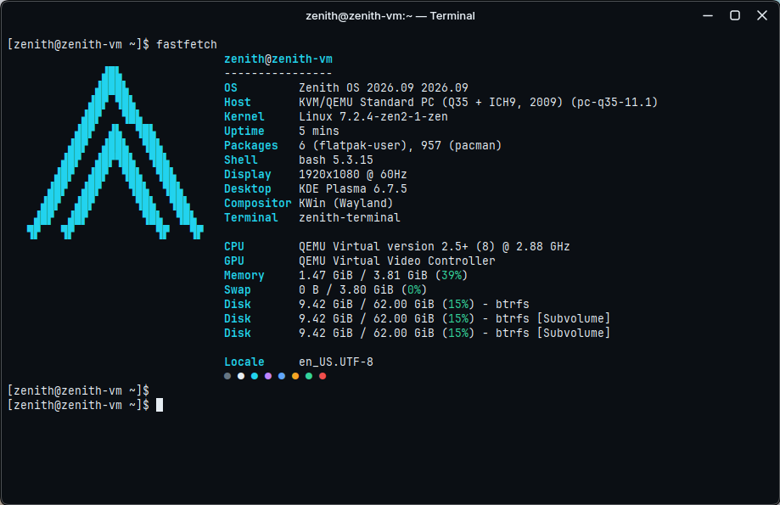The image size is (780, 505).
Task: Click the 'CPU' label
Action: pyautogui.click(x=234, y=246)
